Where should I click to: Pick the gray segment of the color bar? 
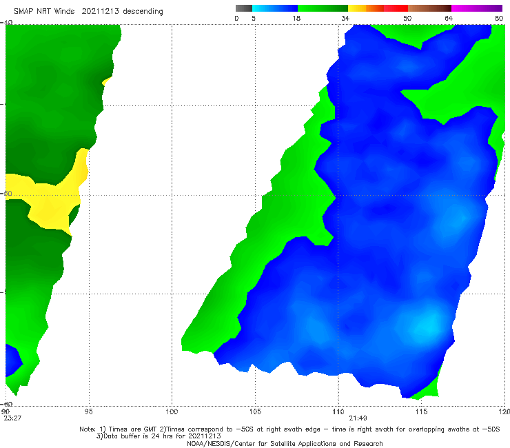243,8
